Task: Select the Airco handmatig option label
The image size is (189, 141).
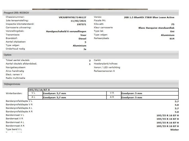Action: [x=14, y=71]
